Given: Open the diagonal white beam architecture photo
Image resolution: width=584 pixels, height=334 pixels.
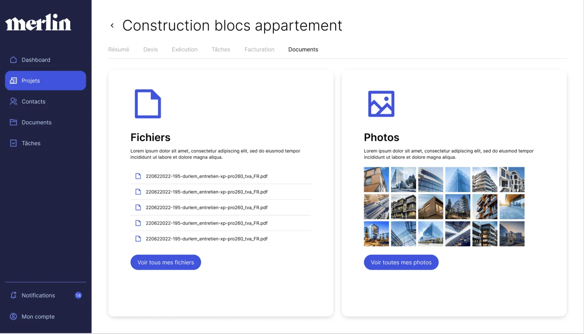Looking at the screenshot, I should [x=458, y=234].
